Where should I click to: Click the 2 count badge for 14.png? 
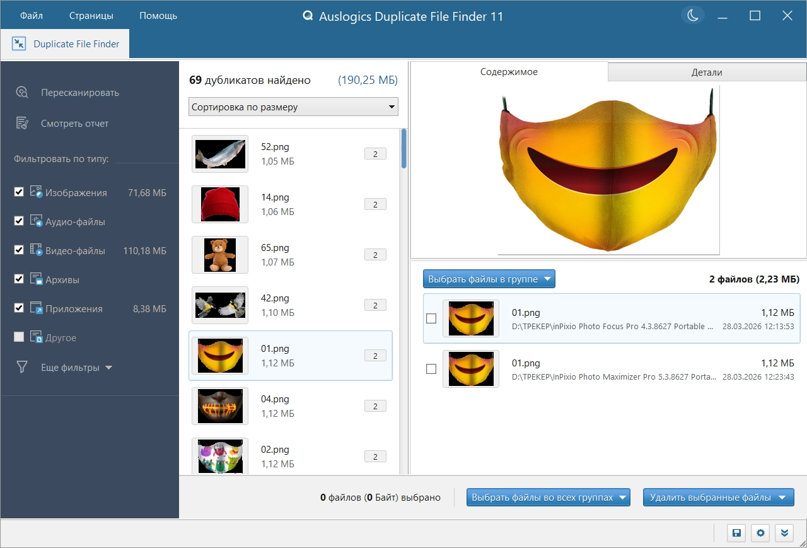375,204
